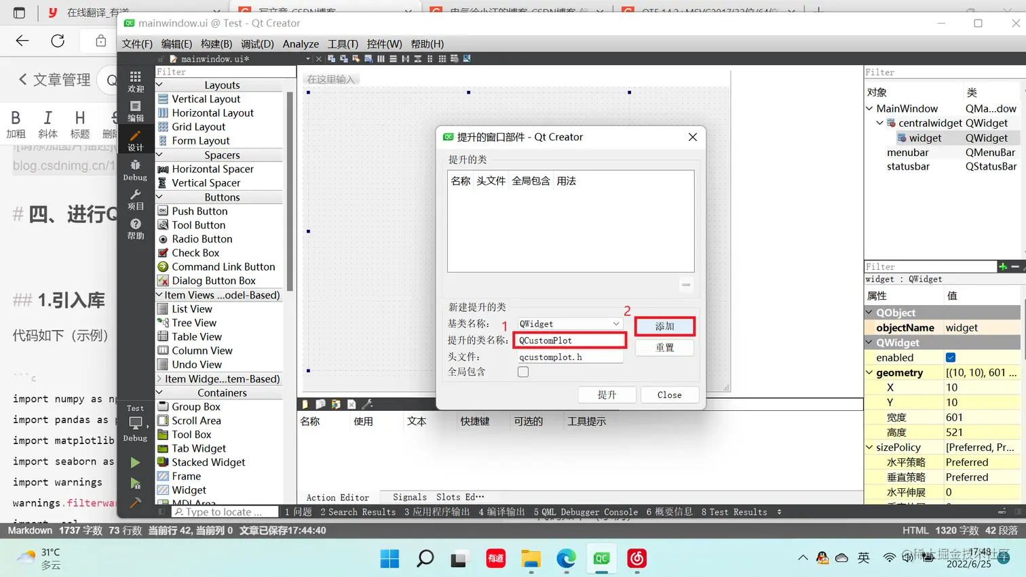Open File Explorer from taskbar
The image size is (1026, 577).
click(x=531, y=559)
